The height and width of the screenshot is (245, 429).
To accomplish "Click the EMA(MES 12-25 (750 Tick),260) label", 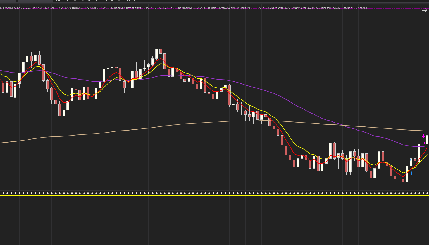I will tap(64, 8).
